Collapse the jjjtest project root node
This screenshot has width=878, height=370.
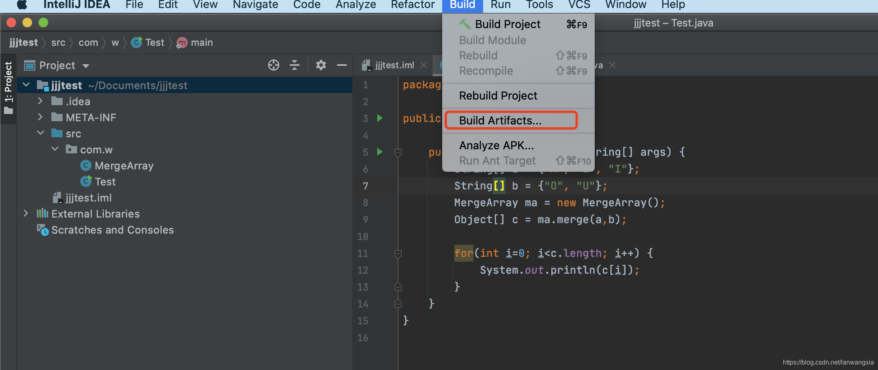(26, 85)
